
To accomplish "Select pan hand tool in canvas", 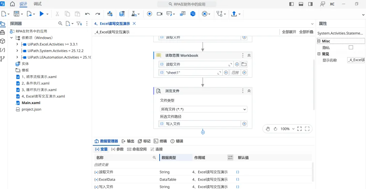I will pos(268,129).
